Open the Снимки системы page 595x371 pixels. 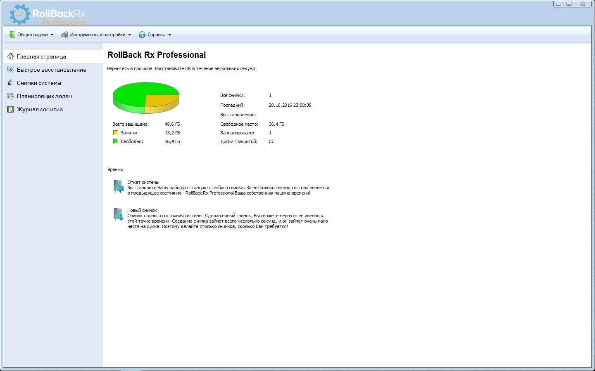point(53,83)
